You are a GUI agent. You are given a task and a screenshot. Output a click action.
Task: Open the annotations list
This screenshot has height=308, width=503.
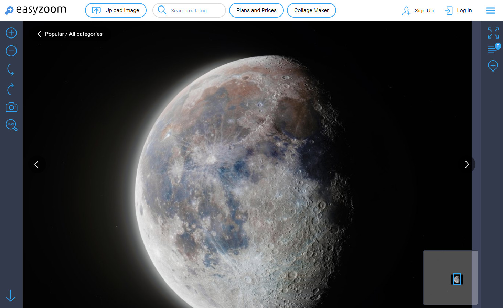tap(493, 49)
